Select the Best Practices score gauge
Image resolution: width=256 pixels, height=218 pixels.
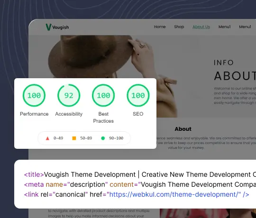[x=103, y=95]
